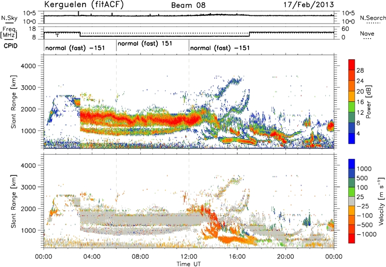Click the 'N.Search' legend label
The width and height of the screenshot is (386, 267).
[x=372, y=18]
